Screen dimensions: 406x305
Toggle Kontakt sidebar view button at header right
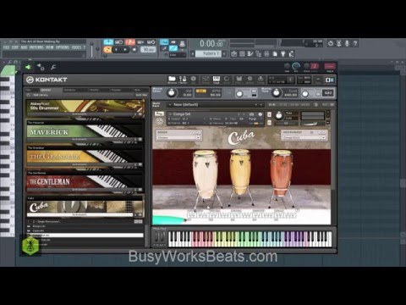(330, 80)
